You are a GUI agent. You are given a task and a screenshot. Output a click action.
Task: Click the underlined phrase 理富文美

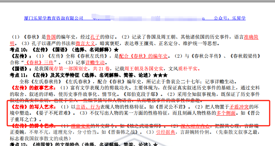[x=80, y=126]
